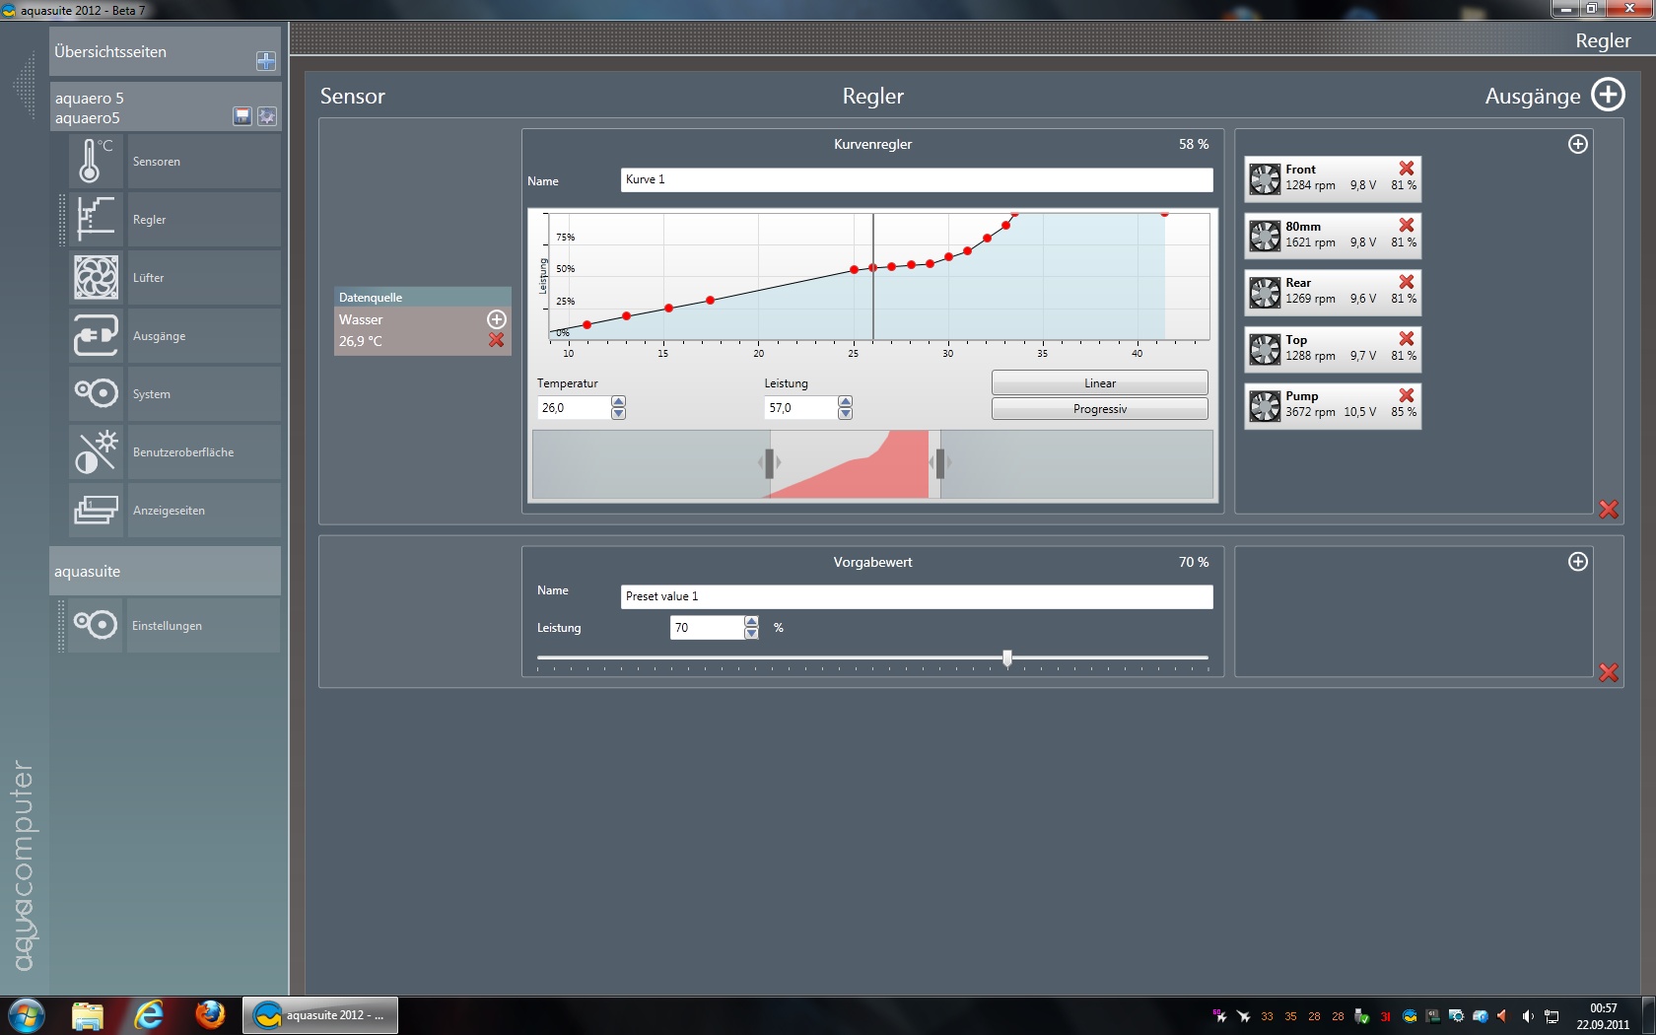Increase the Temperatur spinner value
1656x1035 pixels.
click(x=618, y=401)
